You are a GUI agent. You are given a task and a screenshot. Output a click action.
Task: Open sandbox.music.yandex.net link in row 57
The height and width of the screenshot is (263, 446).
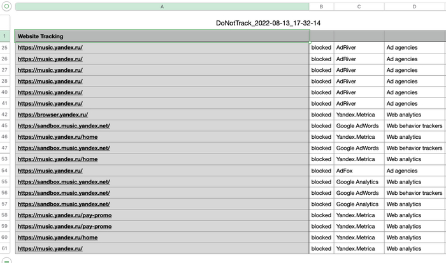point(64,204)
